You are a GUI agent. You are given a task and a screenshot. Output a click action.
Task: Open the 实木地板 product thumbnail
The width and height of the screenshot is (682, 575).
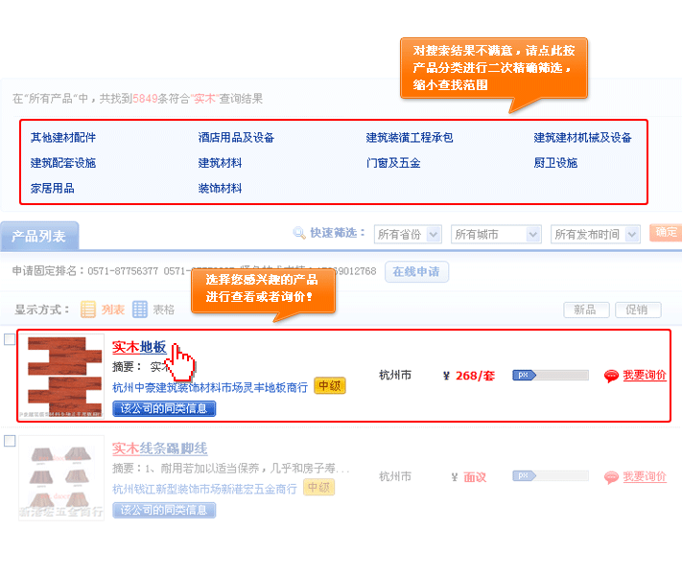tap(66, 375)
